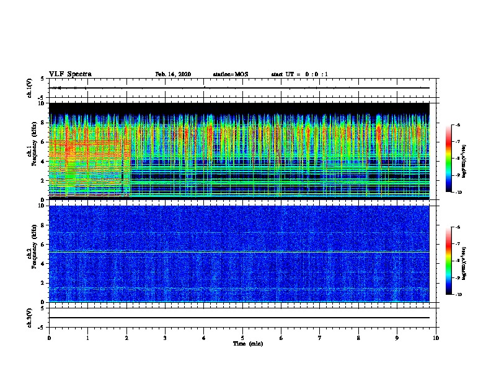The image size is (491, 379).
Task: Click the ch.1 spectrogram color scale bar
Action: [448, 159]
